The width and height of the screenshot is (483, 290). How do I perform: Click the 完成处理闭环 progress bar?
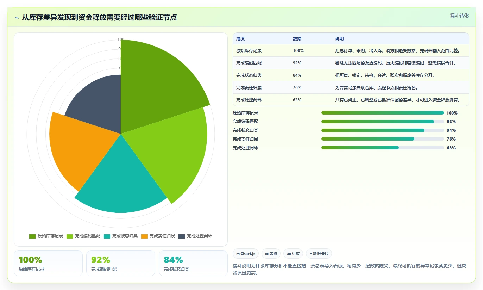click(x=383, y=148)
